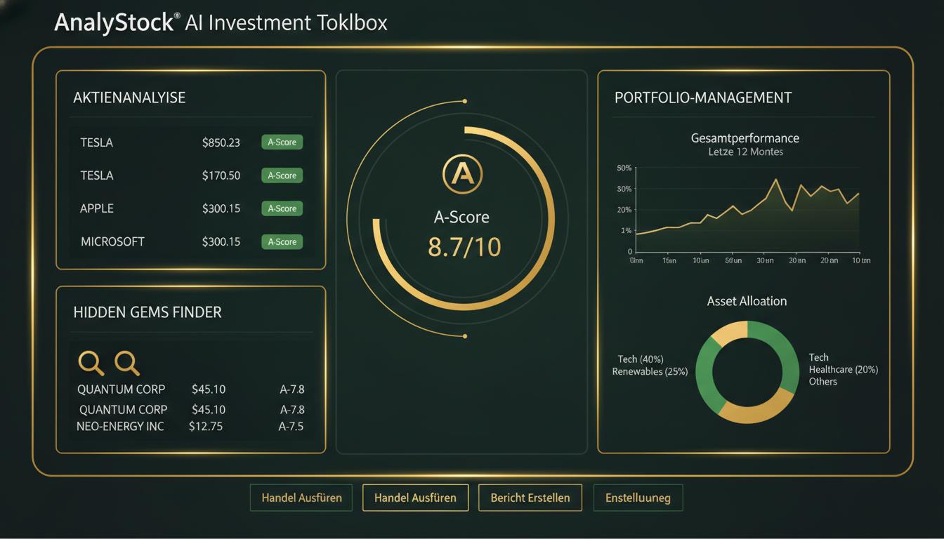944x539 pixels.
Task: Click the AKTIENANALYISE panel heading
Action: pyautogui.click(x=129, y=98)
